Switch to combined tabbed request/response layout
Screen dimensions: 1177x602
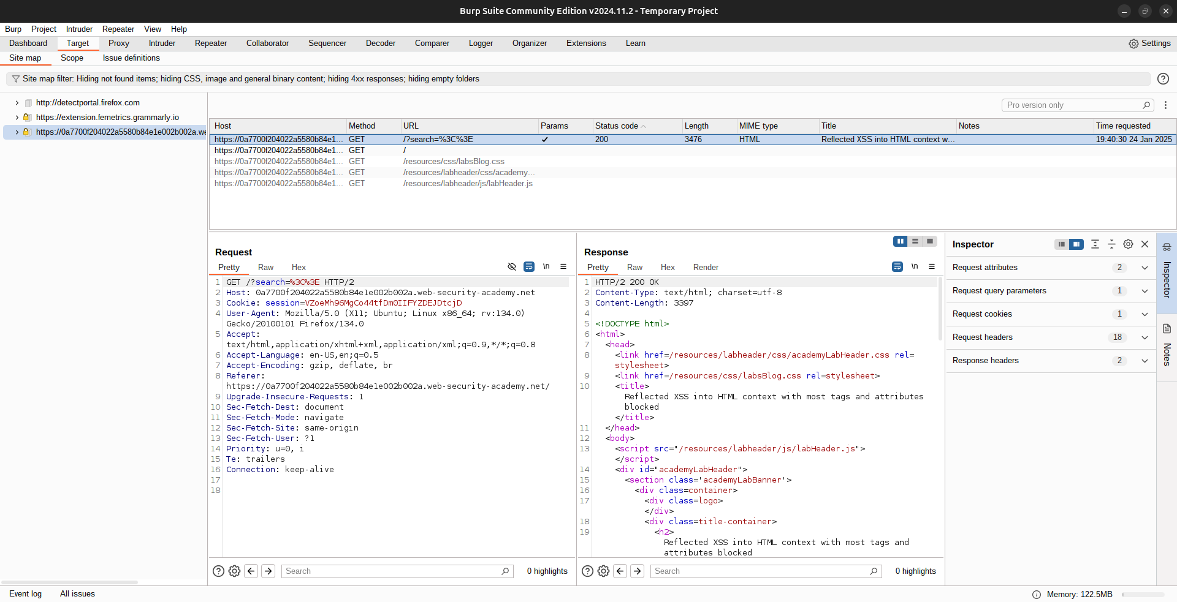(x=930, y=241)
